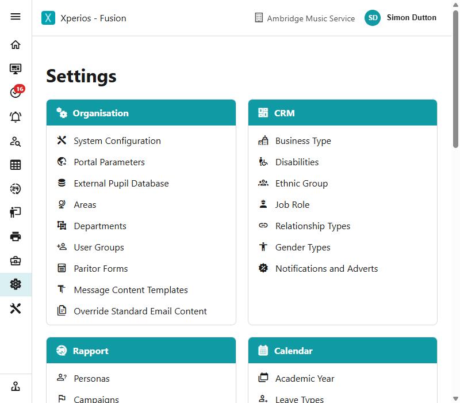The width and height of the screenshot is (460, 403).
Task: Open the monitor dashboard sidebar icon
Action: [16, 69]
